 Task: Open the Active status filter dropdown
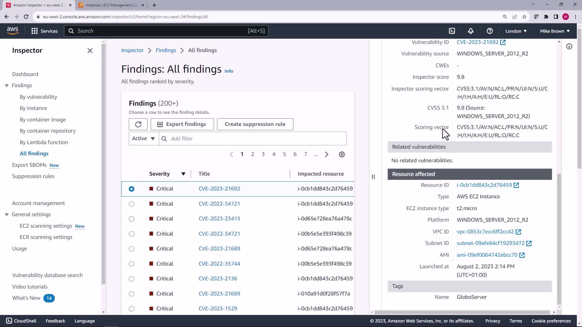coord(144,138)
